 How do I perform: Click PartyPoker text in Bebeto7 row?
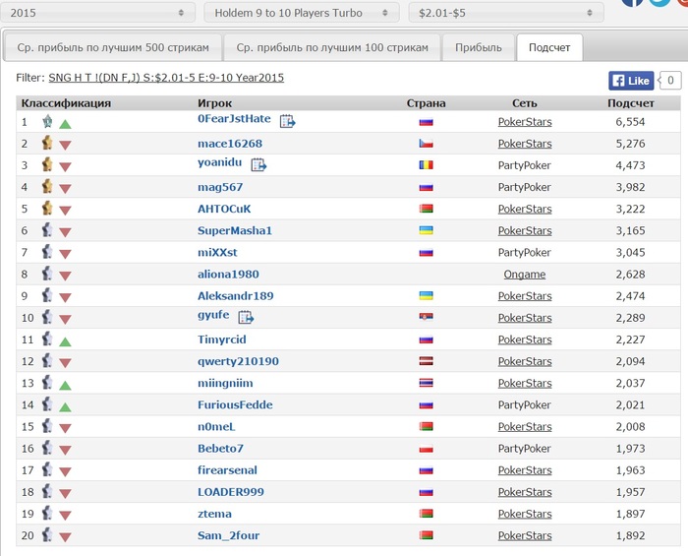[524, 449]
